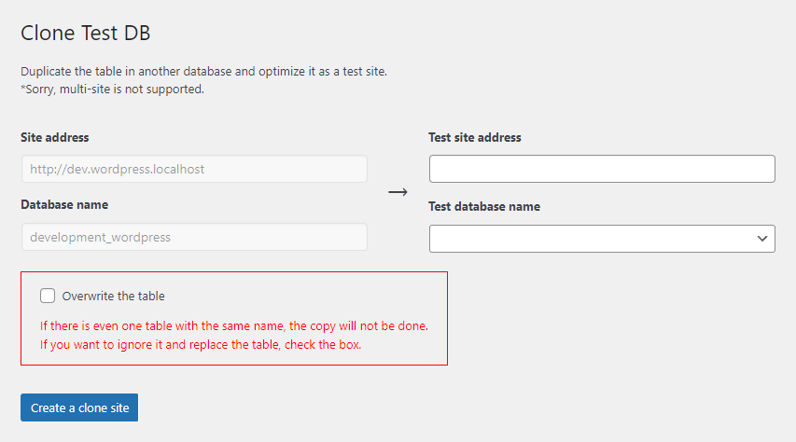The width and height of the screenshot is (796, 442).
Task: Click the red-bordered overwrite notice box
Action: click(x=373, y=297)
